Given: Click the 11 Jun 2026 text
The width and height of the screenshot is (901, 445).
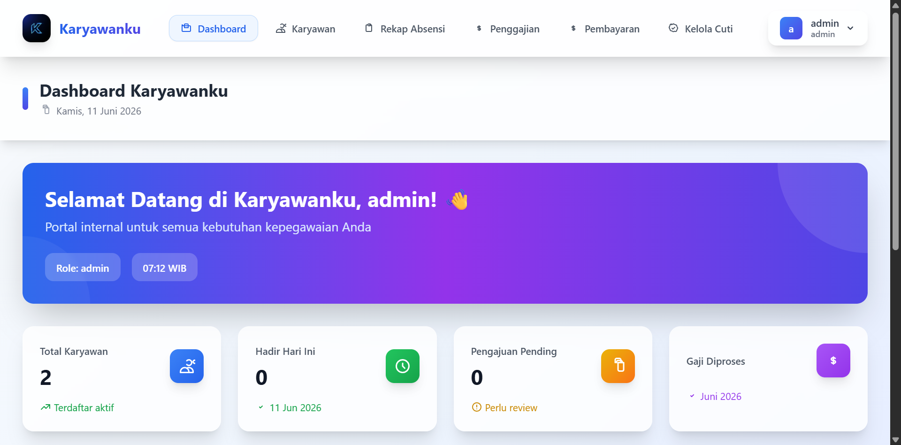Looking at the screenshot, I should coord(296,408).
